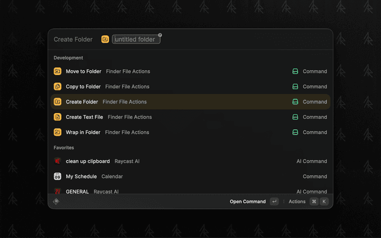Select the highlighted Create Folder command row
This screenshot has width=381, height=238.
tap(190, 102)
